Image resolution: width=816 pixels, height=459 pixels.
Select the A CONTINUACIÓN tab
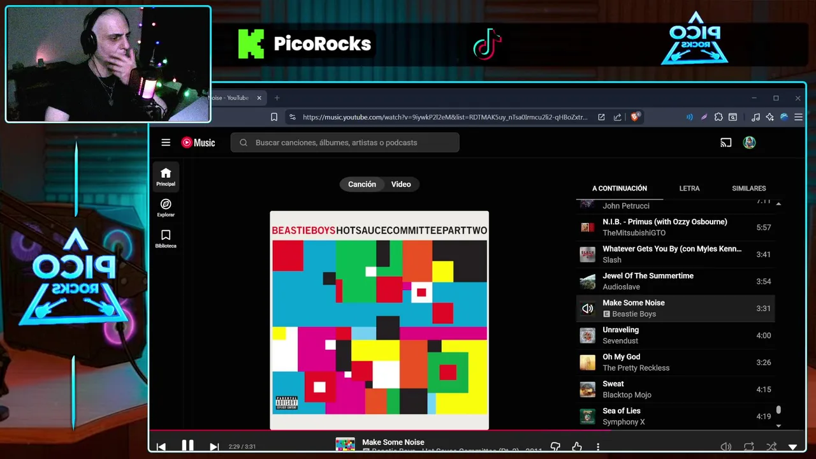click(620, 188)
